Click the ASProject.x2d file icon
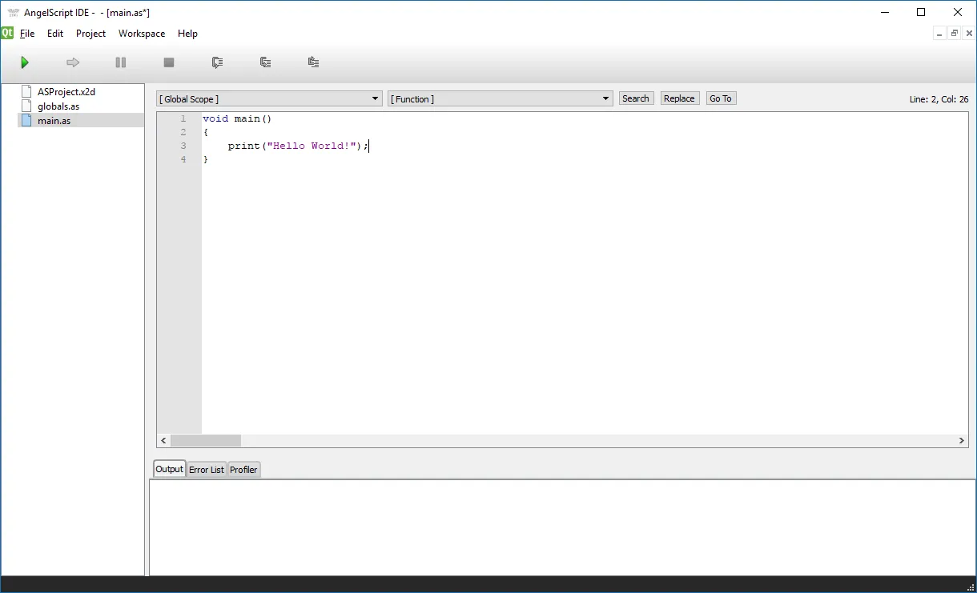The width and height of the screenshot is (977, 593). click(x=26, y=91)
